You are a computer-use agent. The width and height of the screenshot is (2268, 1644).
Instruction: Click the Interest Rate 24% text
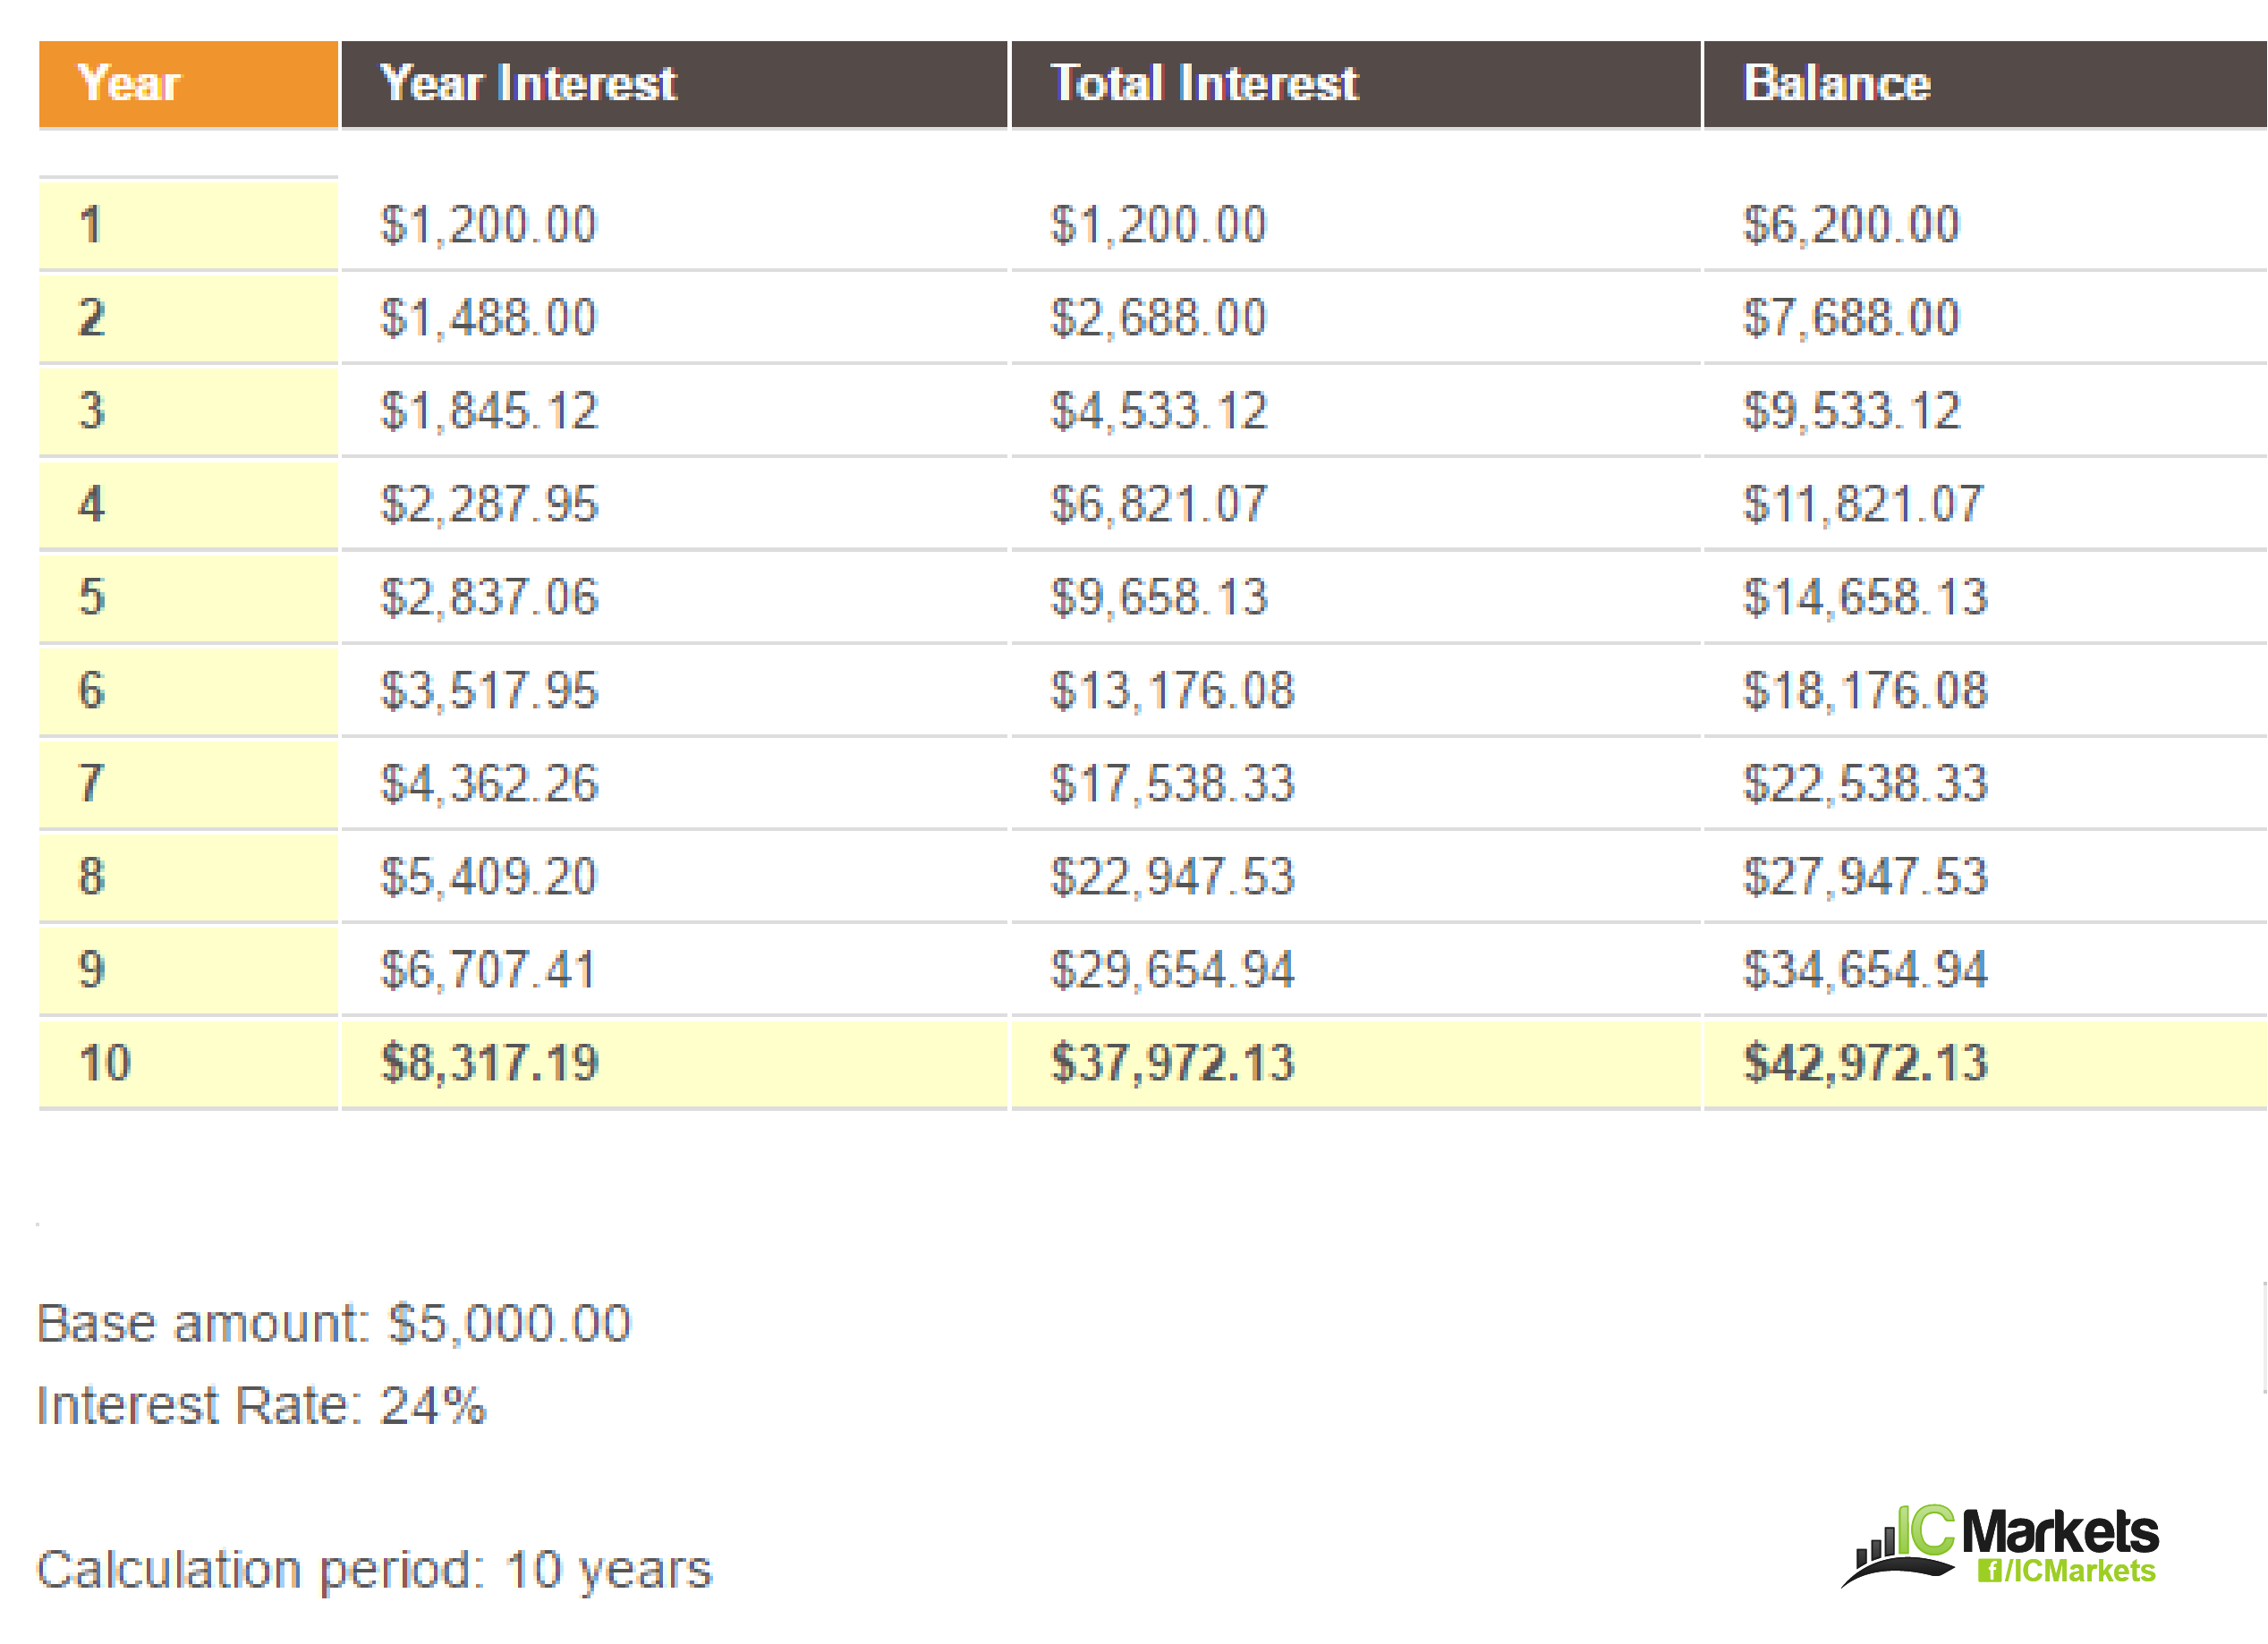(x=262, y=1406)
